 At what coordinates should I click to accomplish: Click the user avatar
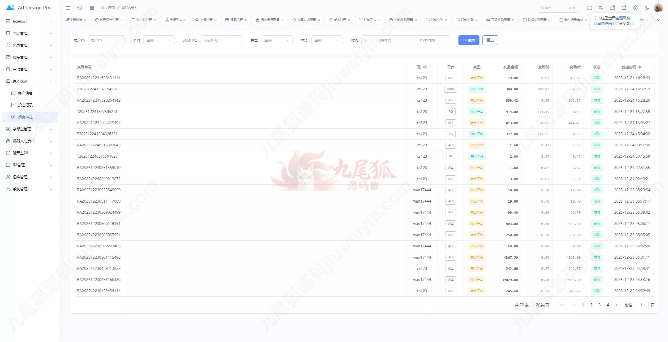coord(658,8)
